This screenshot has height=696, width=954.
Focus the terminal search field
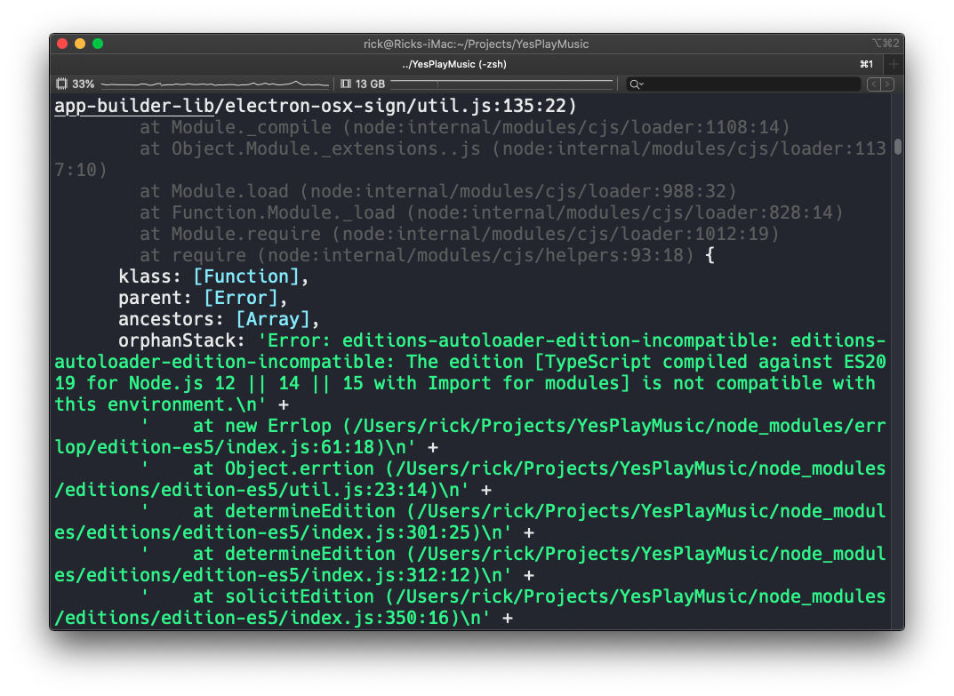pos(743,84)
